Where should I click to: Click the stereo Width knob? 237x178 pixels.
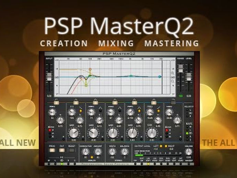112,152
